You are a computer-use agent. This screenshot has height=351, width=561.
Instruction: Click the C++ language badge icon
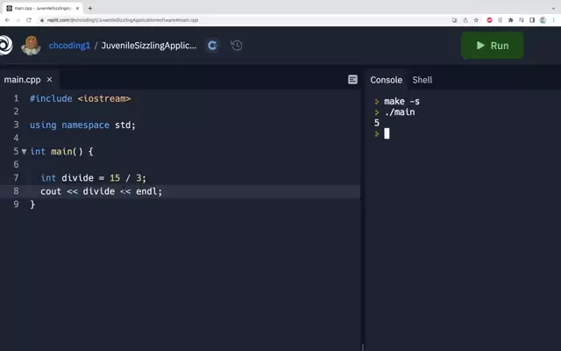(212, 46)
